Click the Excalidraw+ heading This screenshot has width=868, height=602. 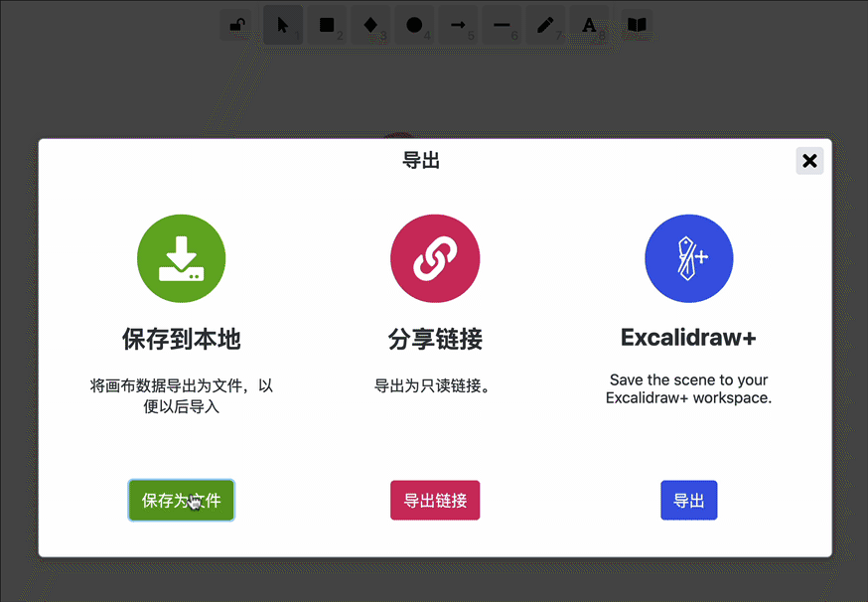(688, 338)
